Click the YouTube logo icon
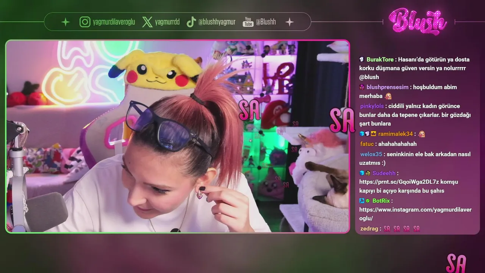 pyautogui.click(x=248, y=22)
